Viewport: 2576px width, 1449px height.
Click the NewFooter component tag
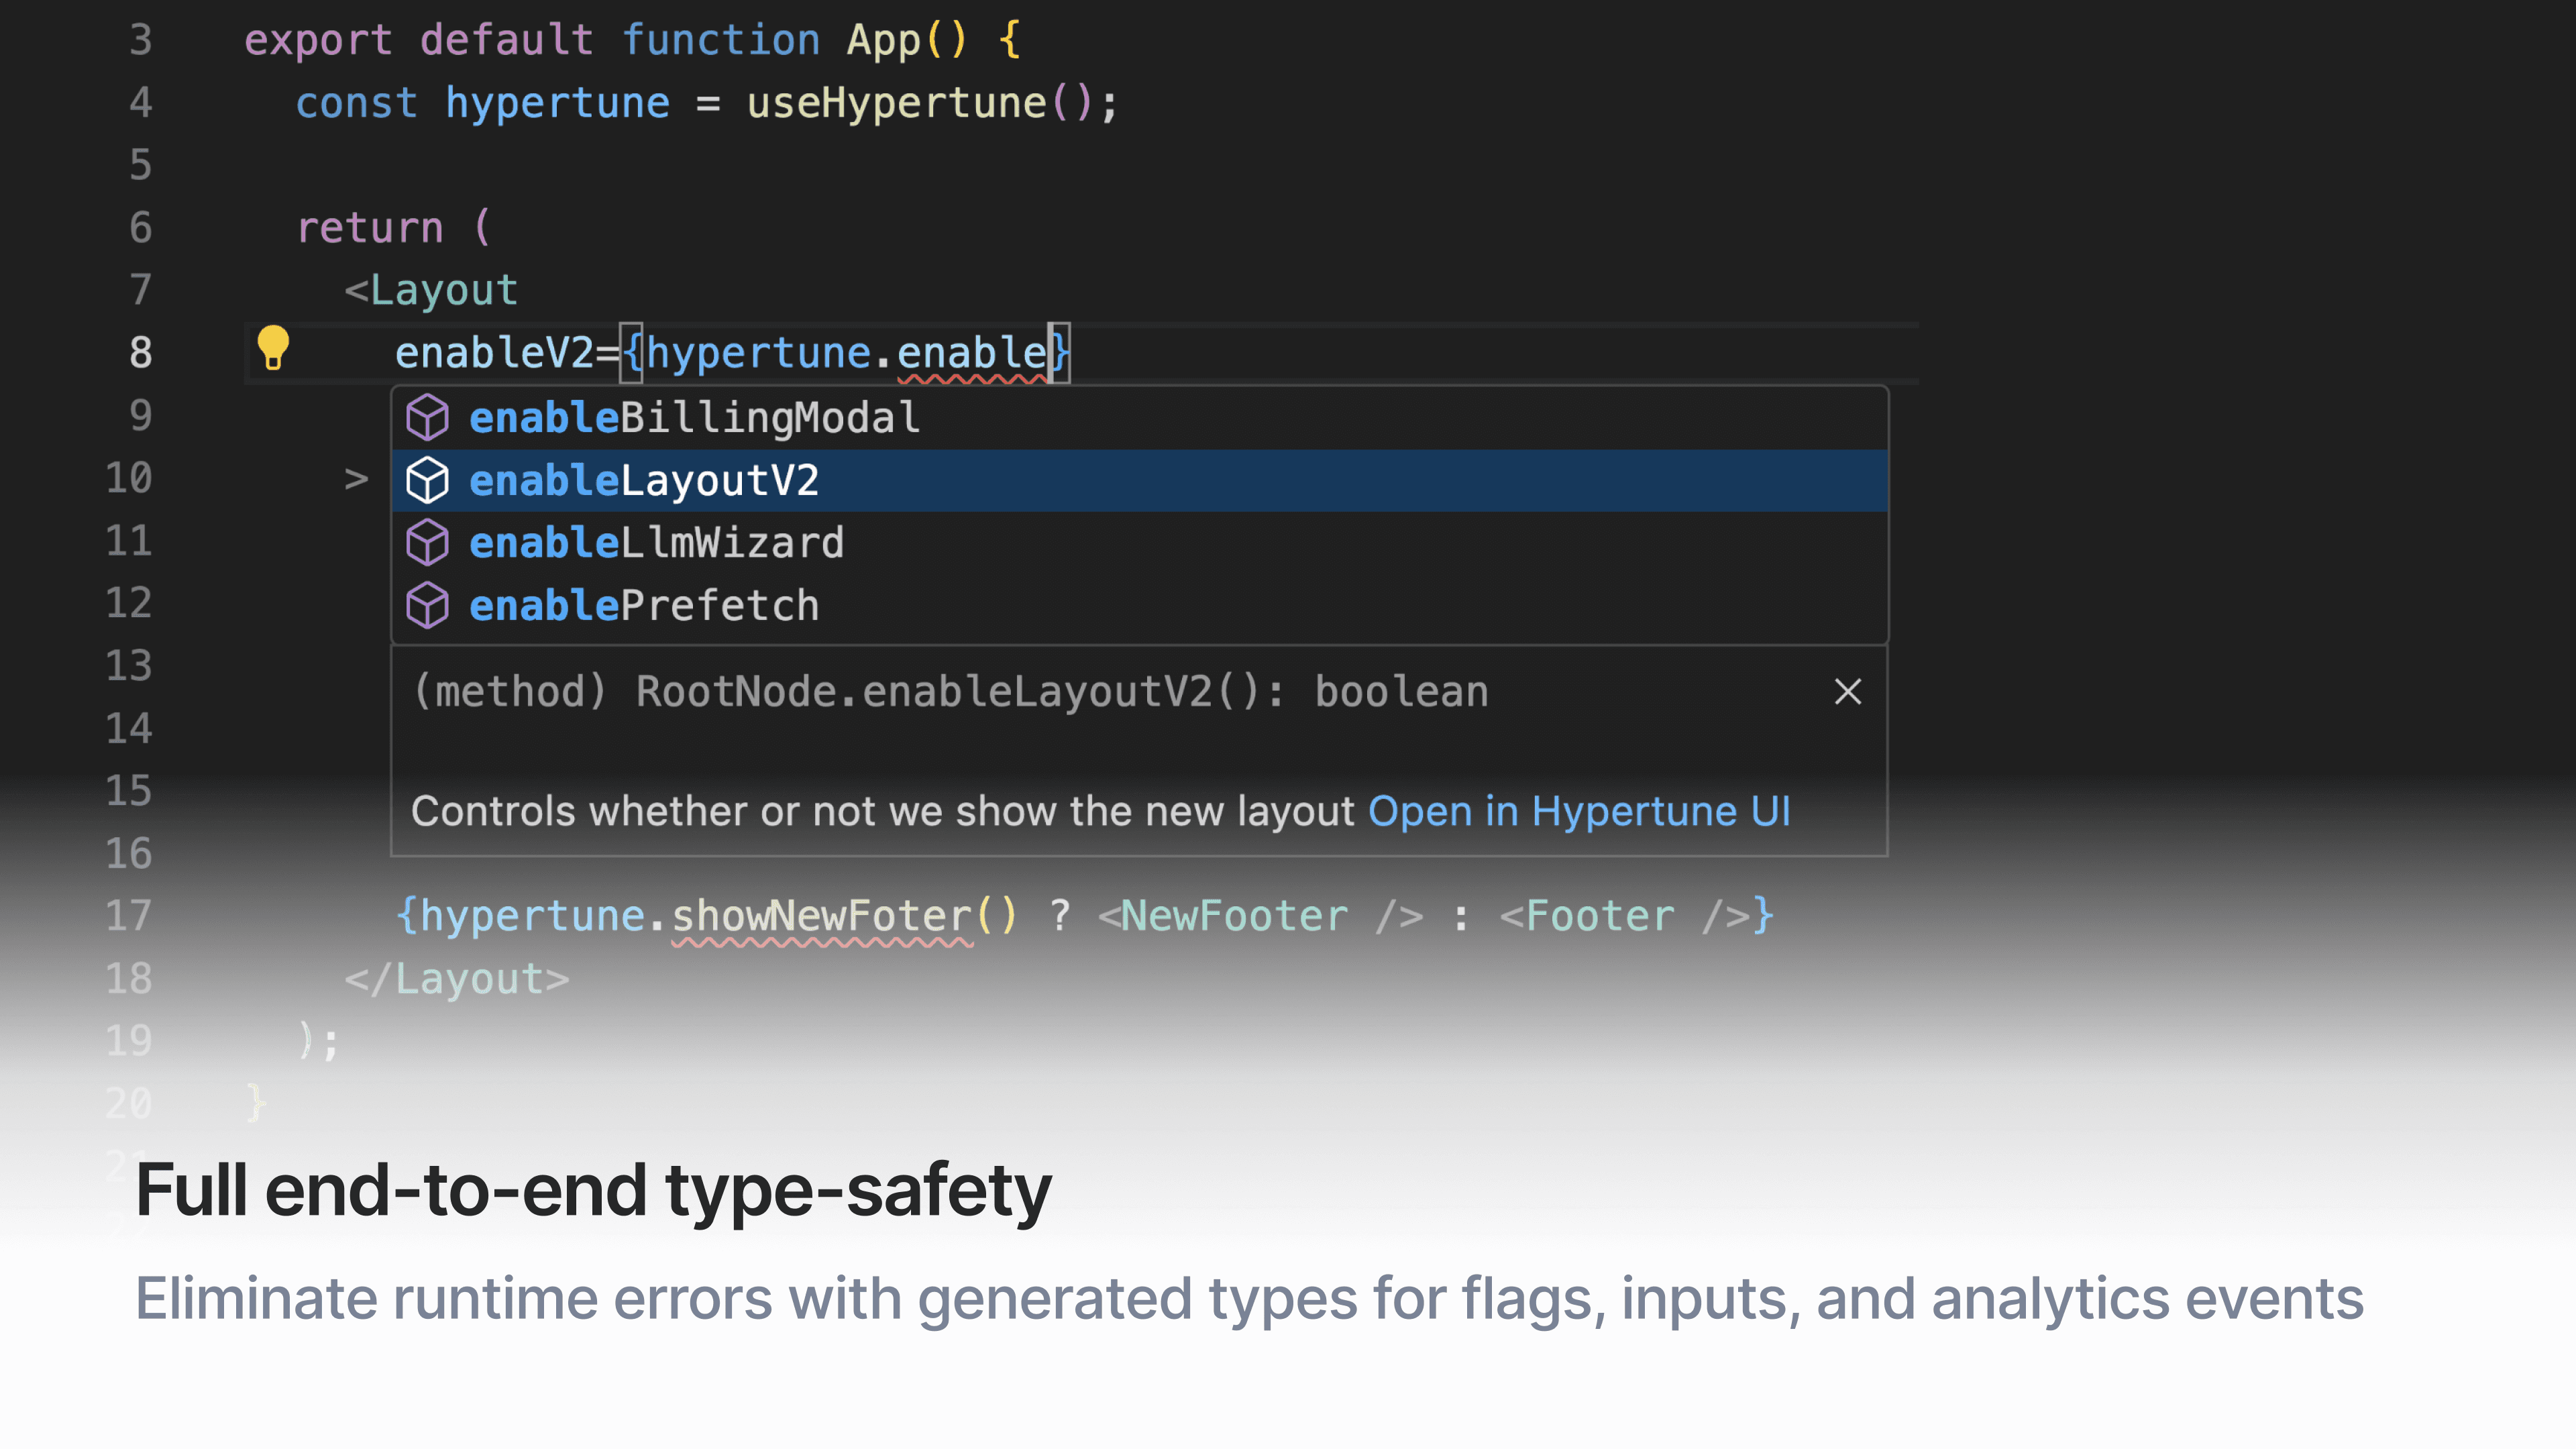click(1233, 916)
